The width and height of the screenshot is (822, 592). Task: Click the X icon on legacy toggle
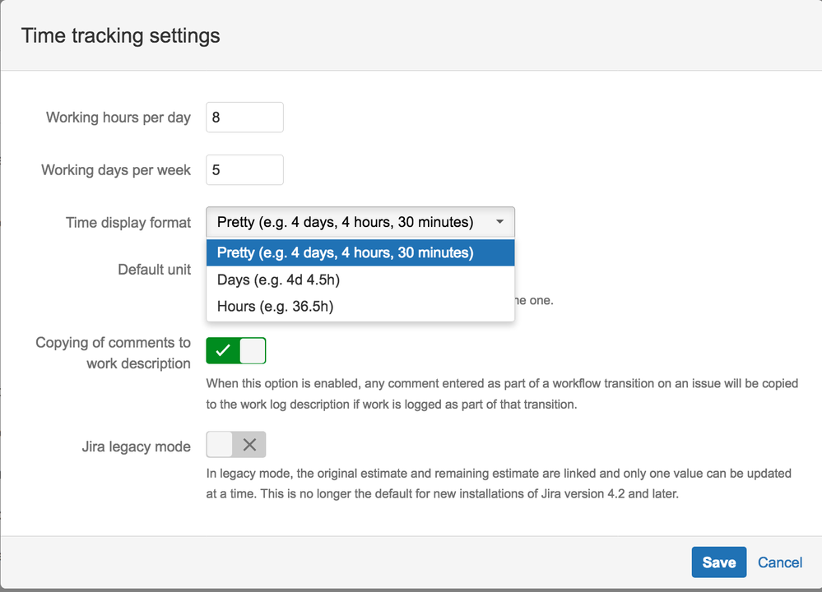[x=250, y=445]
